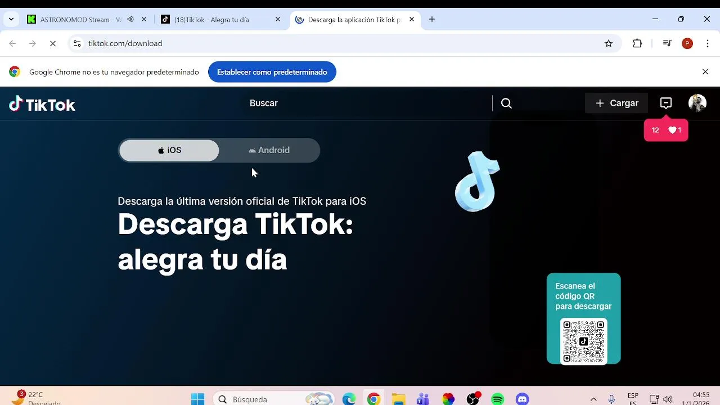Open File Explorer from the taskbar

point(398,399)
